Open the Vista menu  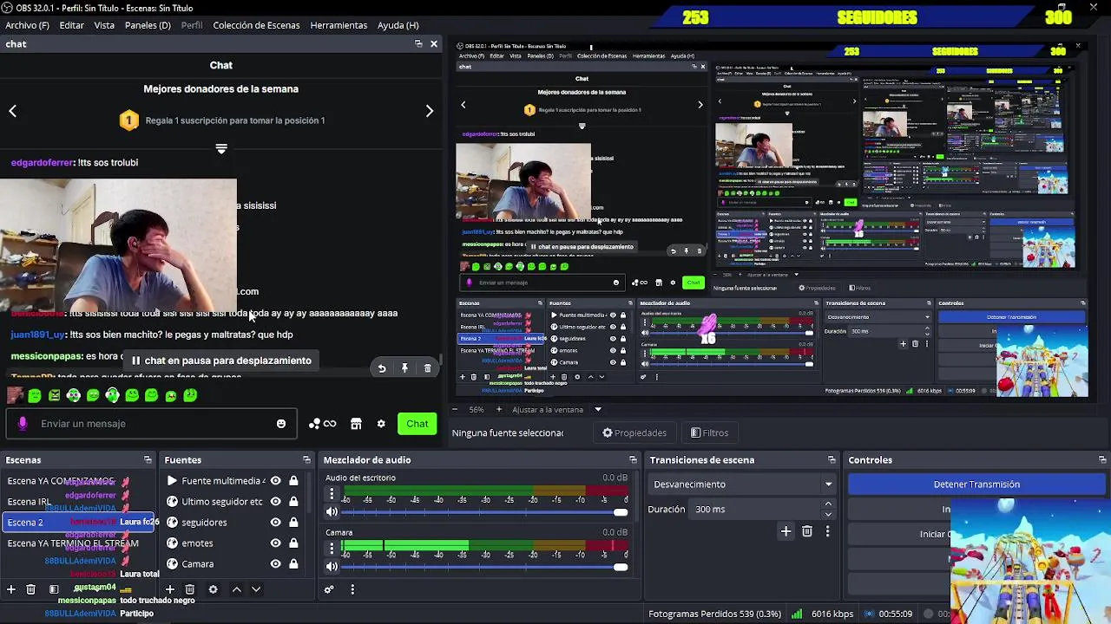104,25
